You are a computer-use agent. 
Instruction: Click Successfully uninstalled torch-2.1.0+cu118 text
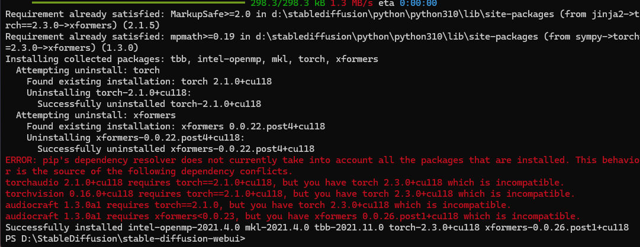coord(149,104)
